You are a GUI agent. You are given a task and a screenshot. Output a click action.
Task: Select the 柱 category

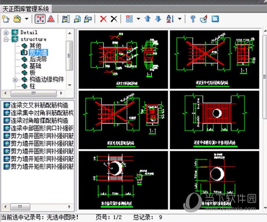tap(33, 86)
